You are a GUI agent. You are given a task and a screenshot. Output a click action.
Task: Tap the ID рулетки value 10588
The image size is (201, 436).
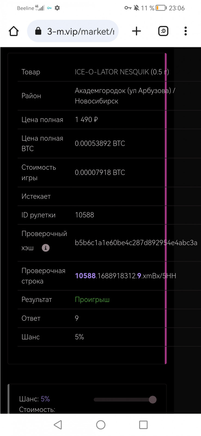click(84, 215)
